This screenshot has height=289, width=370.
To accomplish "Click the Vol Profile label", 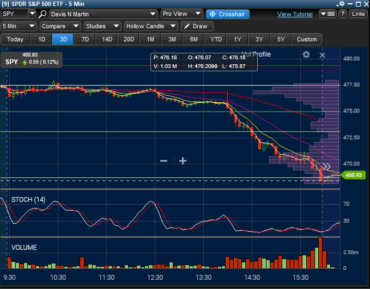I will pos(256,54).
